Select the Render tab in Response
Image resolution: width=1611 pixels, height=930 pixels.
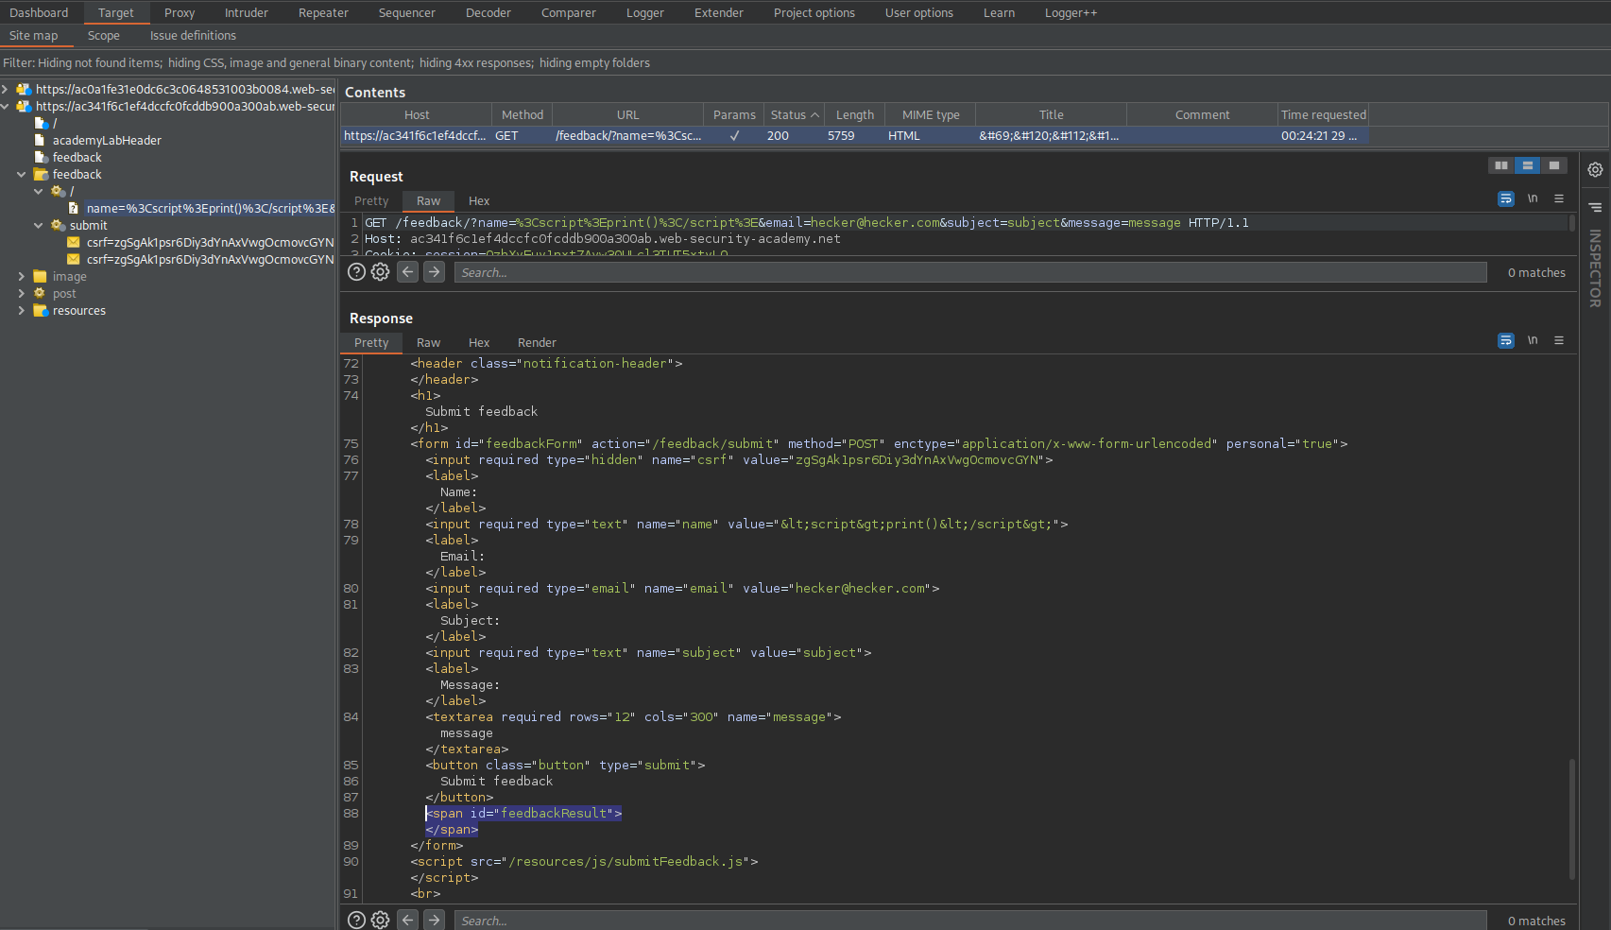[537, 343]
